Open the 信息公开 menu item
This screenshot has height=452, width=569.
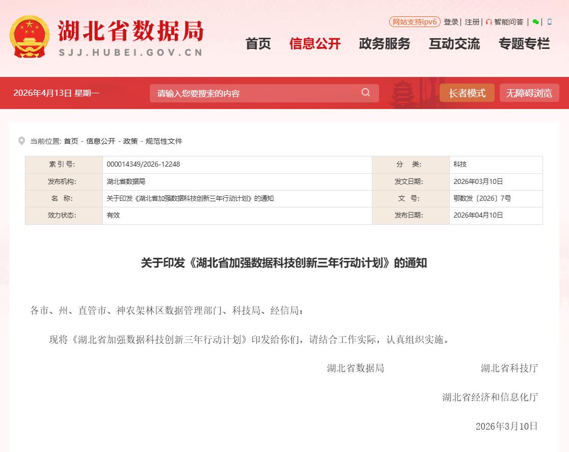[x=315, y=44]
